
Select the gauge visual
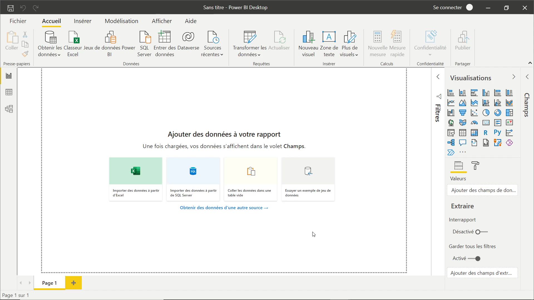click(x=474, y=122)
